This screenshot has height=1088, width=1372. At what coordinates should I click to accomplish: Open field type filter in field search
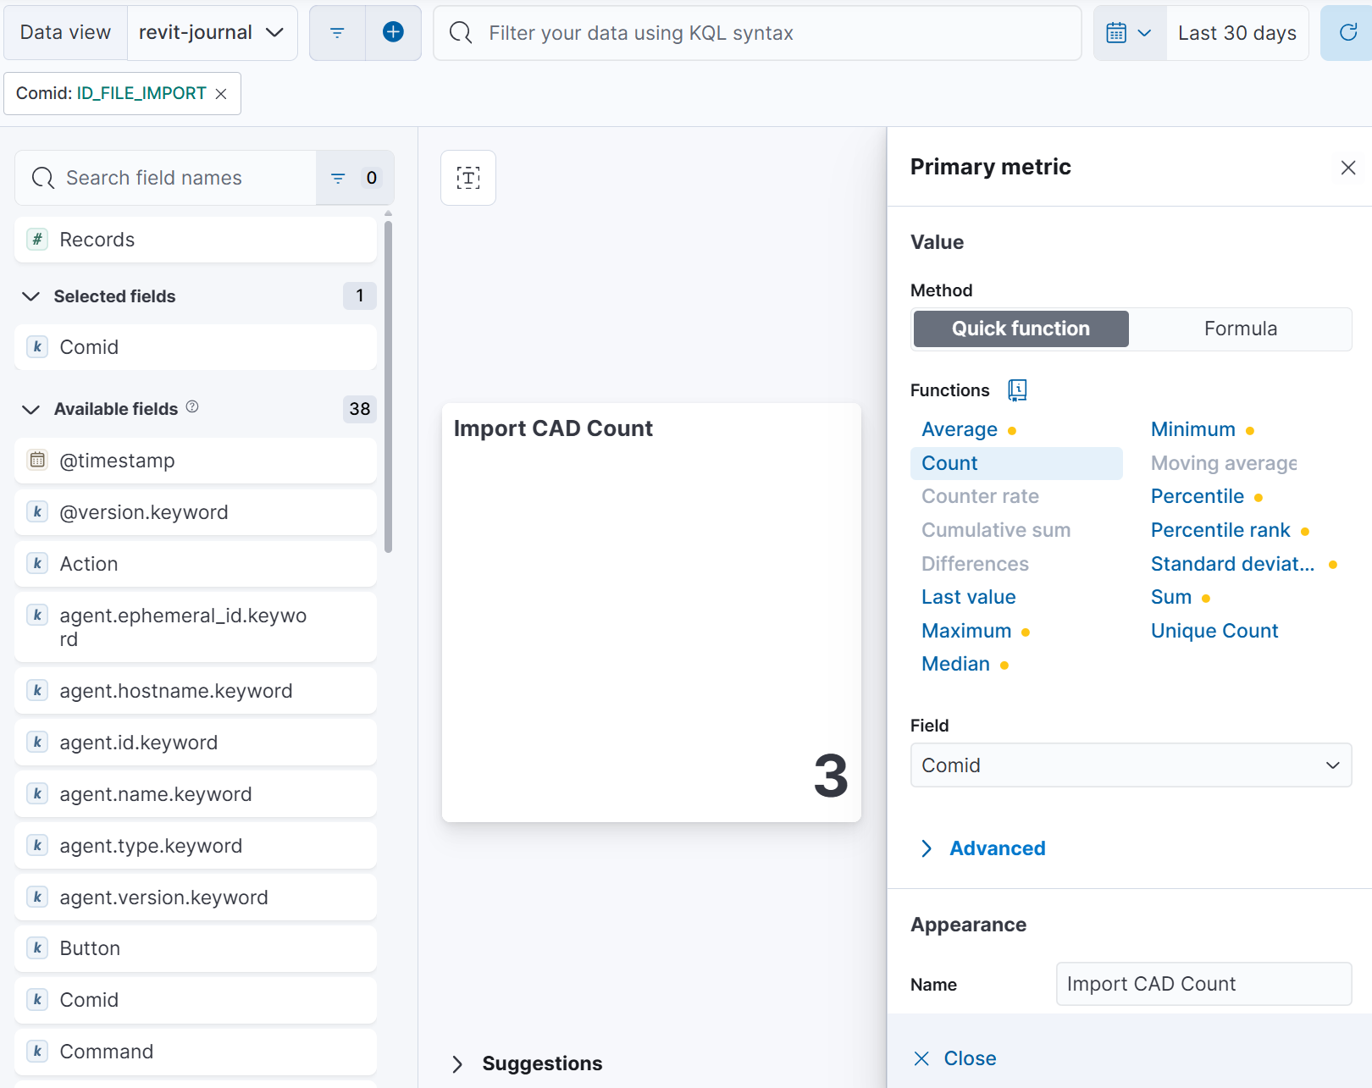[355, 178]
